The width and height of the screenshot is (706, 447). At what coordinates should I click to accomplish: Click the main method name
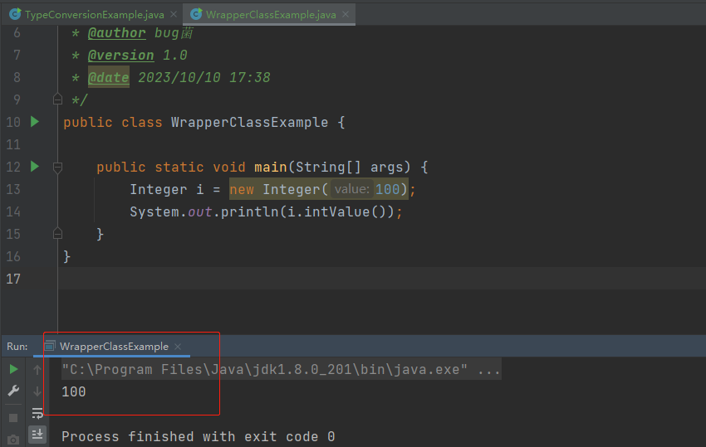coord(270,168)
